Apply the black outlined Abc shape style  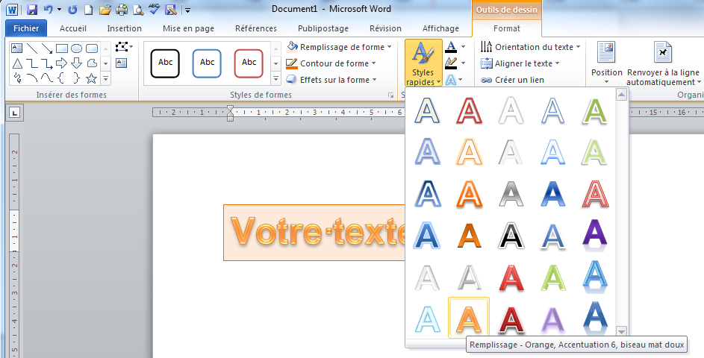[x=165, y=63]
